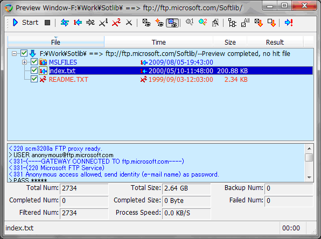
Task: Click the blue arrow exclamation icon
Action: tap(289, 23)
